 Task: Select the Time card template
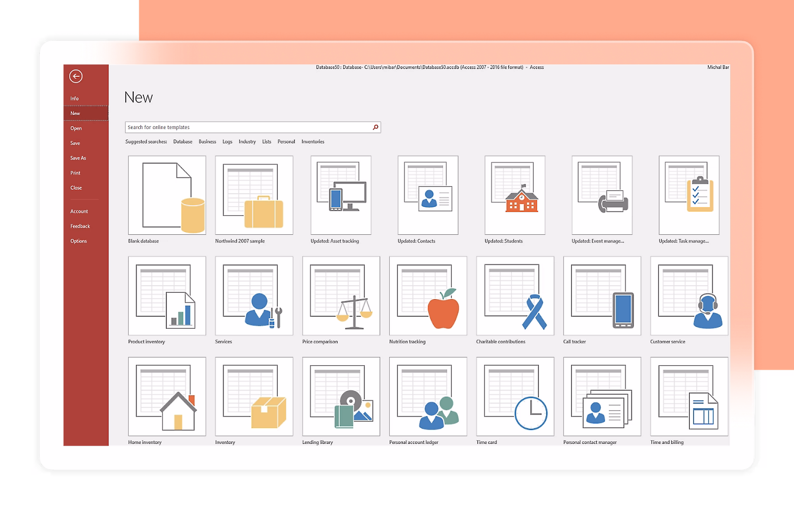514,397
